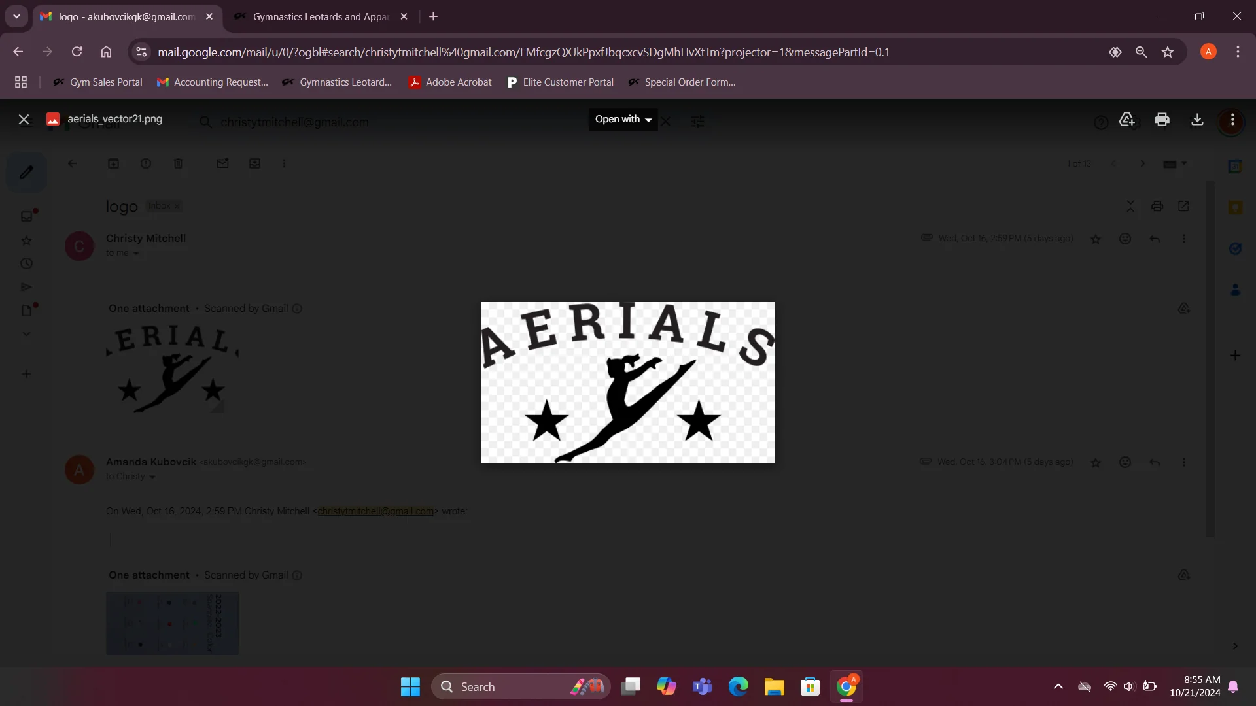Click the aerials_vector21.png file name
Screen dimensions: 1256x706
[x=115, y=119]
